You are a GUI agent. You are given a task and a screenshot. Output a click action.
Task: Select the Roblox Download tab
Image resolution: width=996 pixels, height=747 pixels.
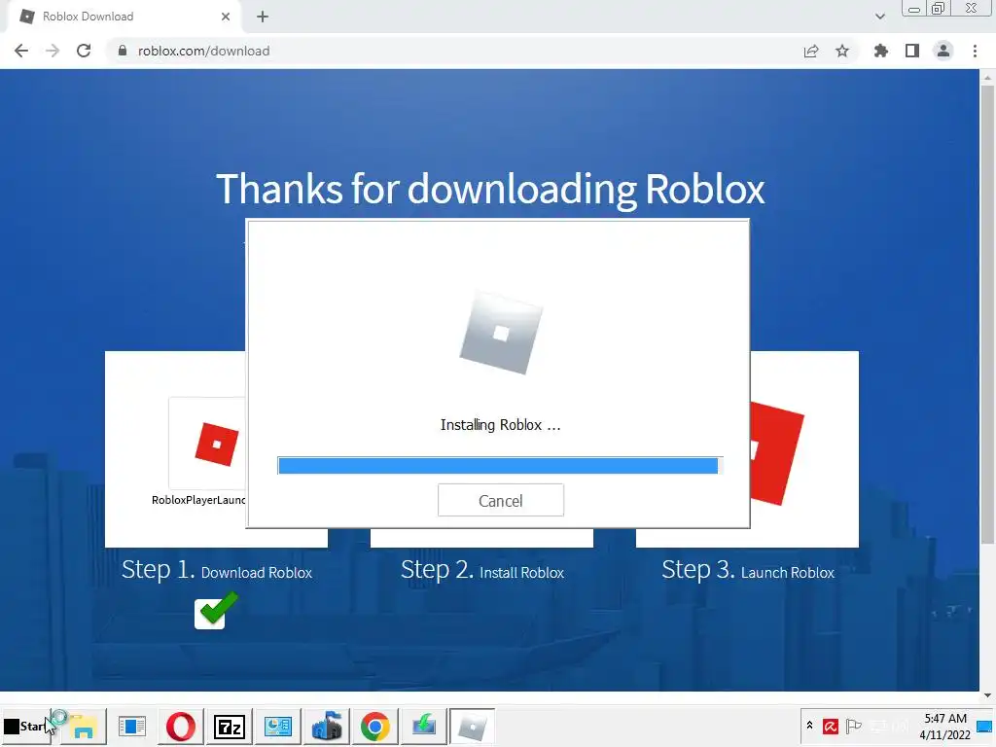click(x=124, y=17)
